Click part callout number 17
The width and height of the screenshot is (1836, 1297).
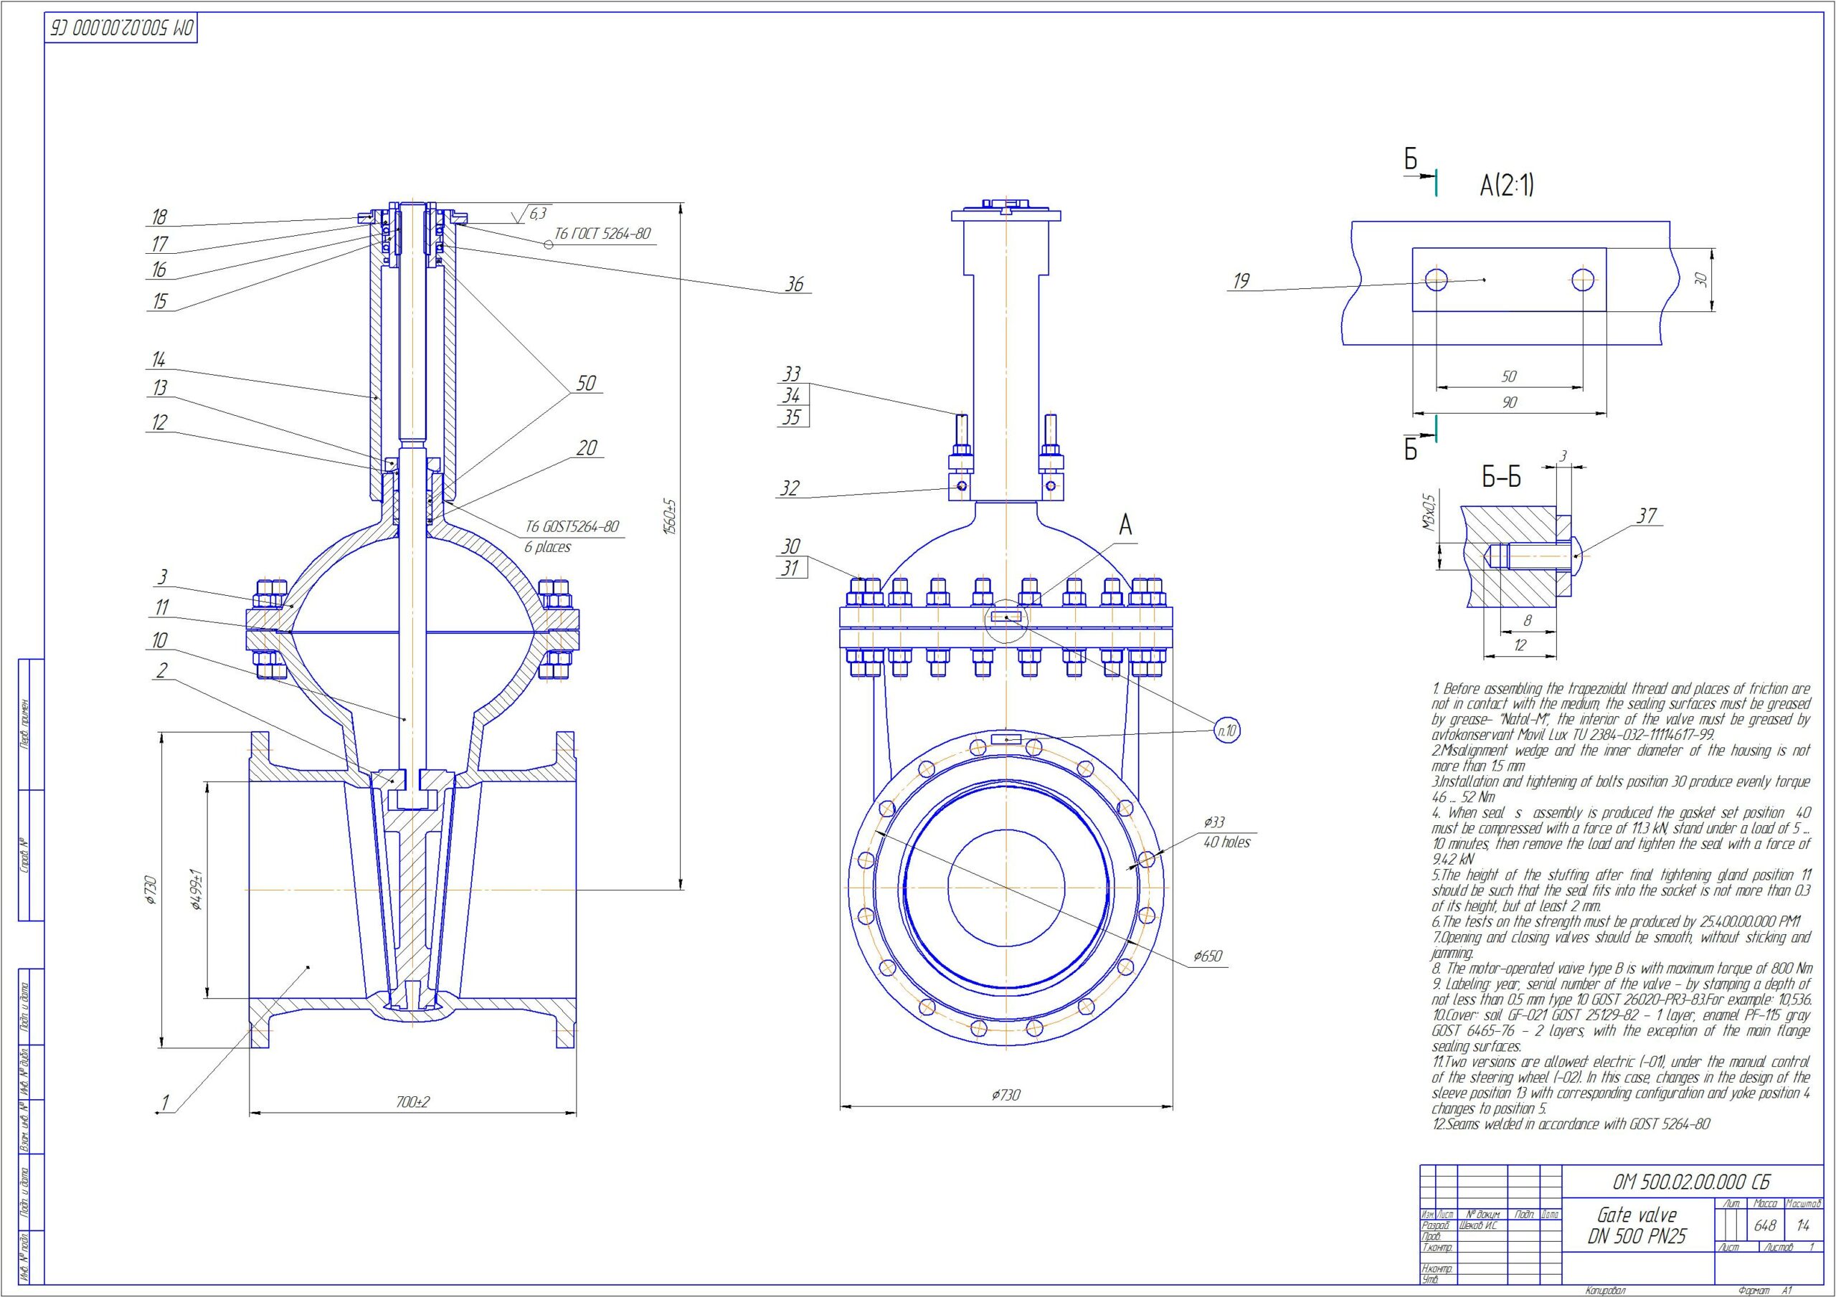pyautogui.click(x=160, y=244)
